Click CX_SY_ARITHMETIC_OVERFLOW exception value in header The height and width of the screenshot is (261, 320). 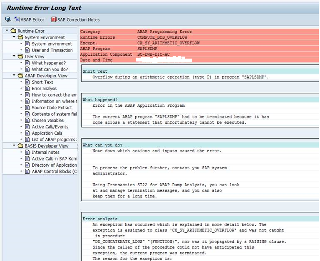[x=169, y=43]
